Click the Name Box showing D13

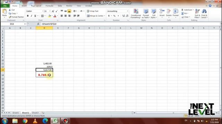click(12, 24)
